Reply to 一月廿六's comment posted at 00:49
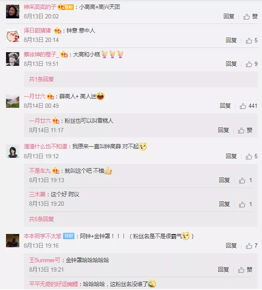 coord(225,106)
